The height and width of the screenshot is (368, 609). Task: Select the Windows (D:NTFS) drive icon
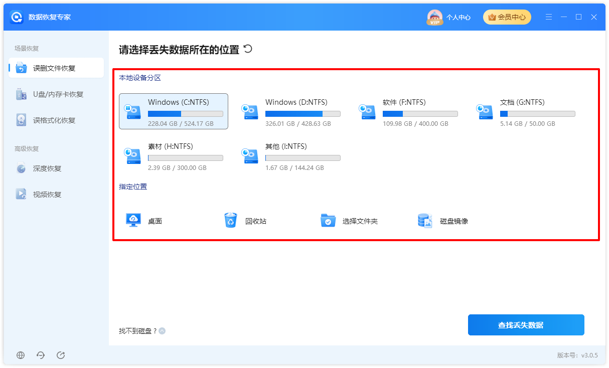[x=251, y=112]
